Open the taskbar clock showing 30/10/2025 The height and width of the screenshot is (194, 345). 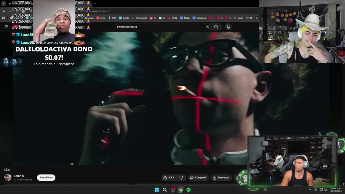pyautogui.click(x=336, y=190)
